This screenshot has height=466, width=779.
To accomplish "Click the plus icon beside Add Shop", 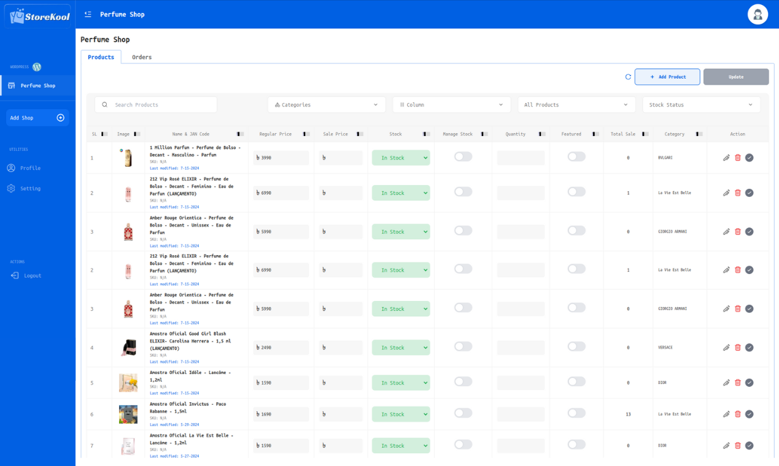I will click(x=60, y=118).
